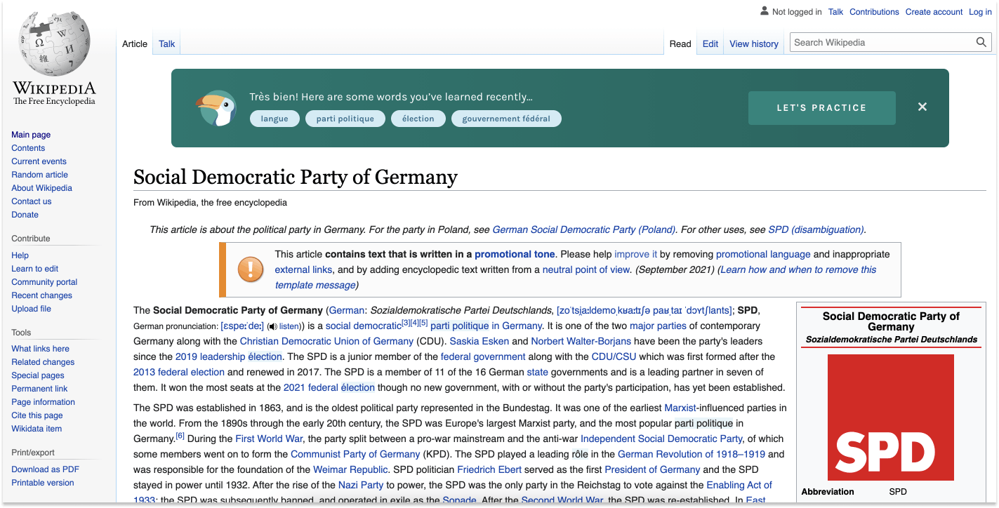Open Weimar Republic link
Screen dimensions: 999x508
[x=350, y=469]
